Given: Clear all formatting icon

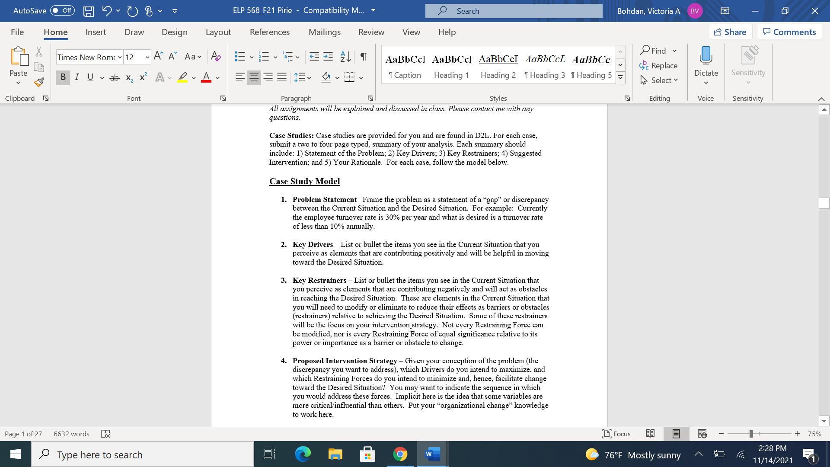Looking at the screenshot, I should coord(216,56).
